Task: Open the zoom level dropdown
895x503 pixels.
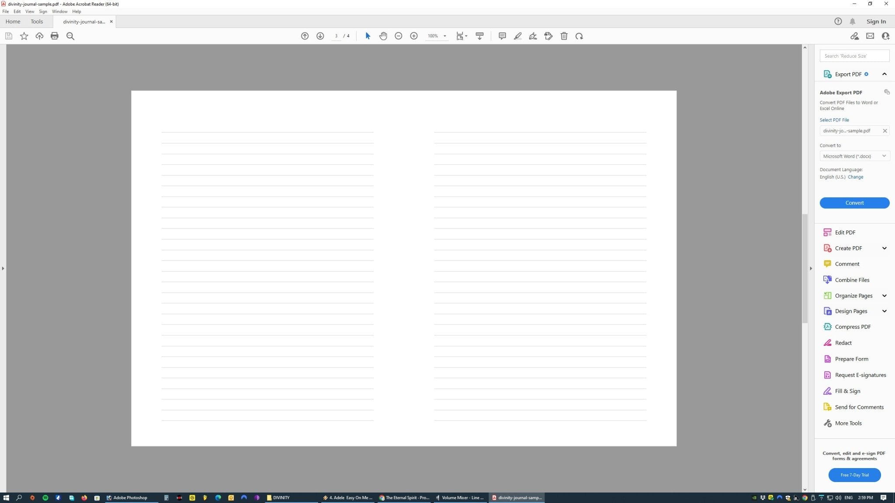Action: pos(444,36)
